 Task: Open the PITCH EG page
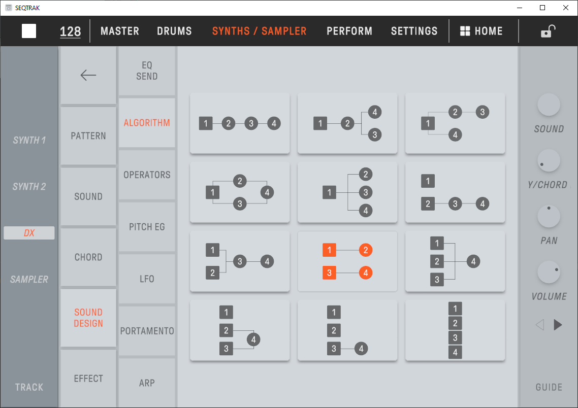click(x=147, y=227)
